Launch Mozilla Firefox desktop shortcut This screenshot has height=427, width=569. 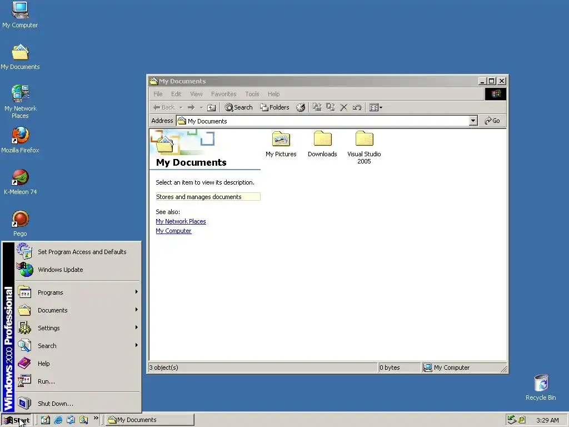click(x=20, y=140)
